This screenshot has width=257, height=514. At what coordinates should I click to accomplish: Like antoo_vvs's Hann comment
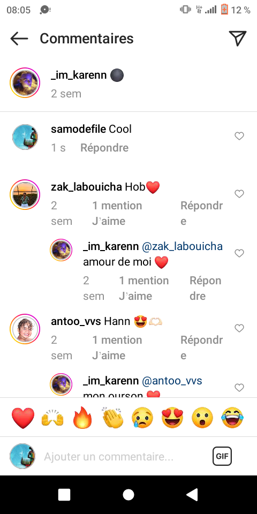(239, 328)
